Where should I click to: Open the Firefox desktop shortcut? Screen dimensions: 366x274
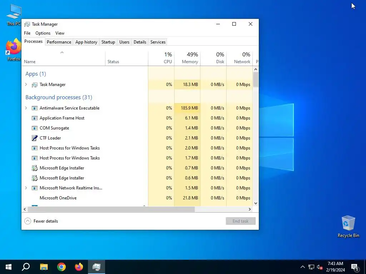pyautogui.click(x=14, y=50)
